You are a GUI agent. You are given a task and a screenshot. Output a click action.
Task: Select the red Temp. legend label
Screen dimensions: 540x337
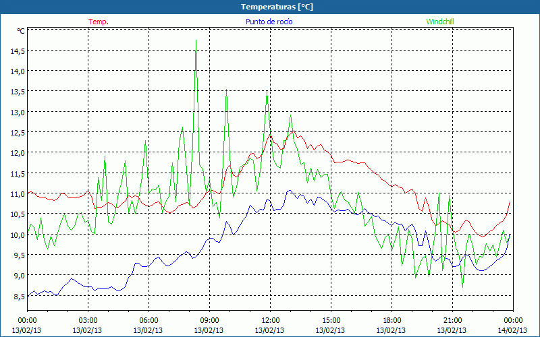[x=99, y=22]
